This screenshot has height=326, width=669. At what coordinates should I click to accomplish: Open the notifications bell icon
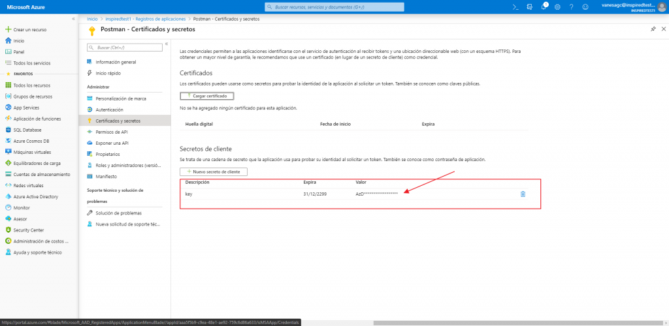pos(544,7)
